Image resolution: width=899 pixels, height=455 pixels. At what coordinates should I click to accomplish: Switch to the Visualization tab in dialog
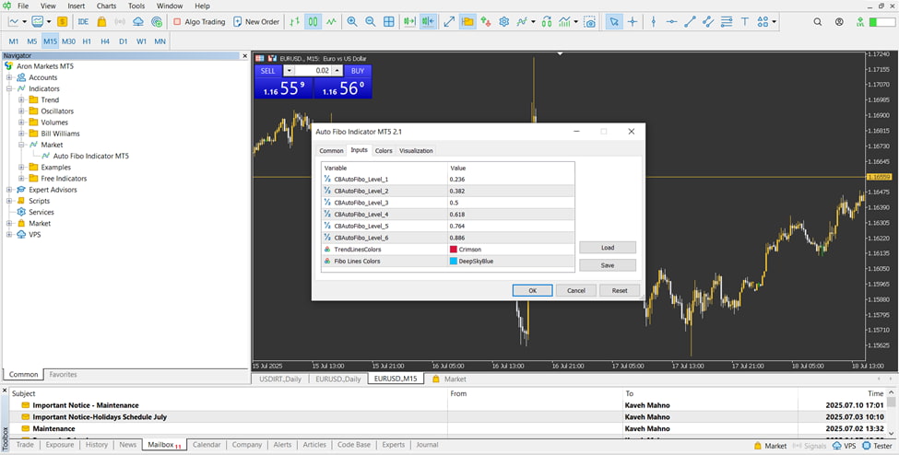tap(416, 151)
